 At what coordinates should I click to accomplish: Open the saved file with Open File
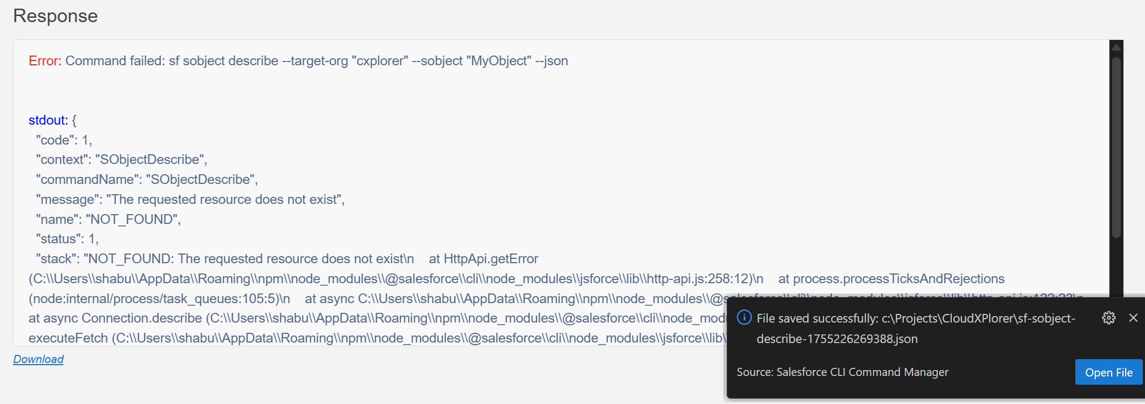(x=1109, y=372)
